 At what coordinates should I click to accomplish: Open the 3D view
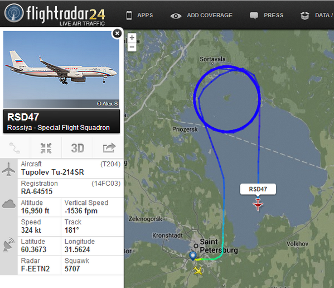coord(78,148)
